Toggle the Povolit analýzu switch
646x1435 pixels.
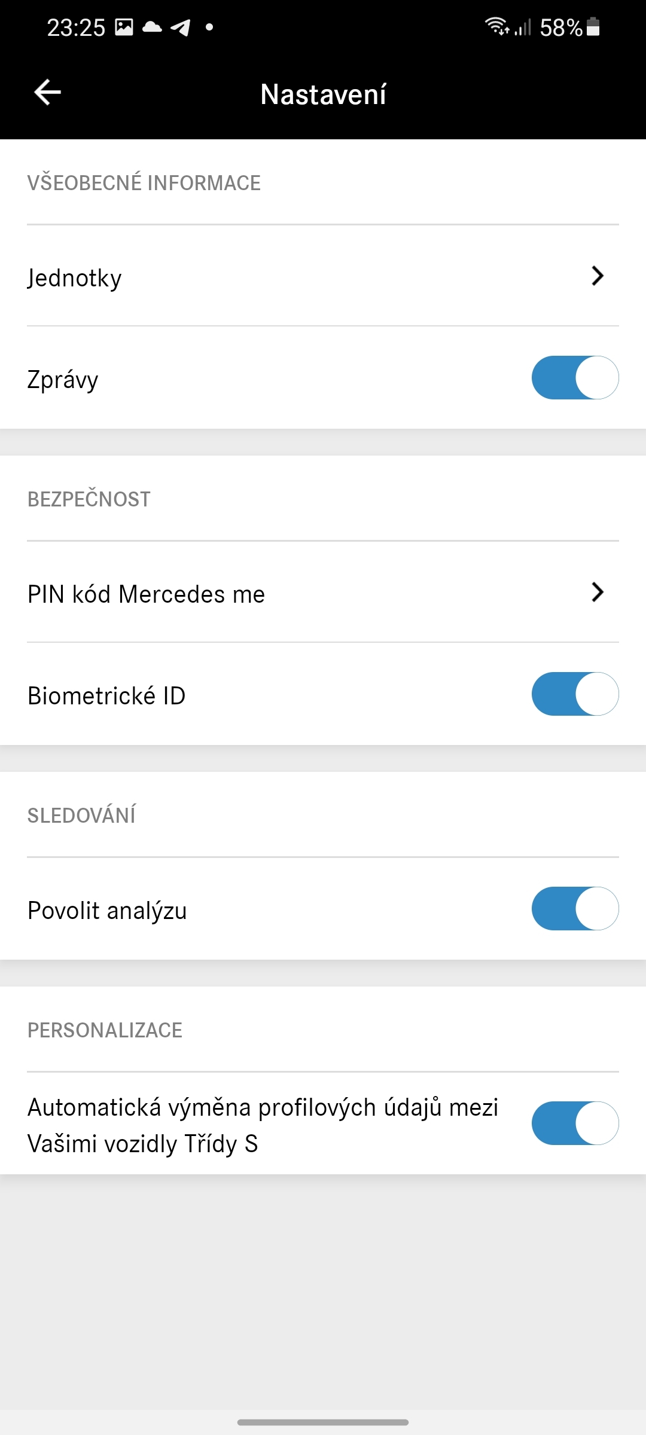575,908
